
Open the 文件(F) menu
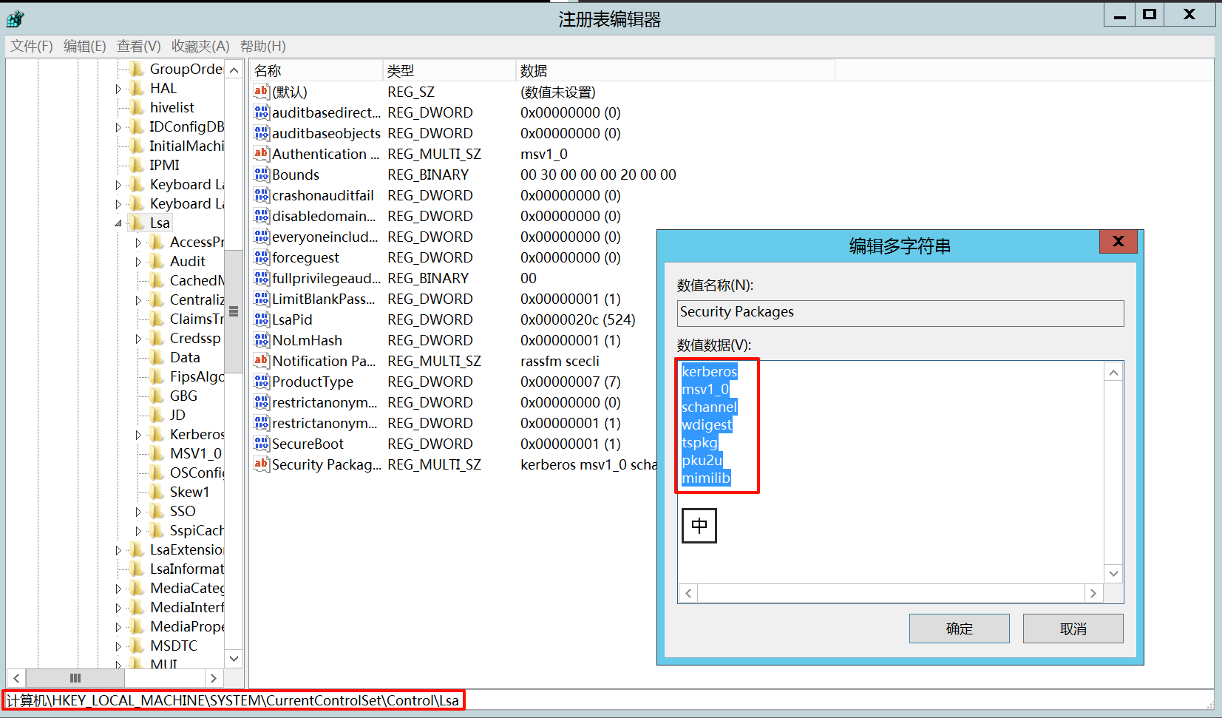31,46
